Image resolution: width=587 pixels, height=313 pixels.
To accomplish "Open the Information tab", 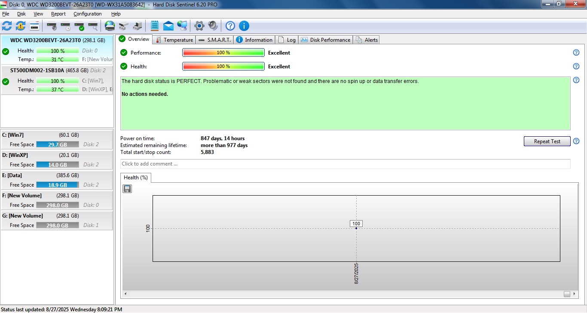I will click(x=254, y=40).
